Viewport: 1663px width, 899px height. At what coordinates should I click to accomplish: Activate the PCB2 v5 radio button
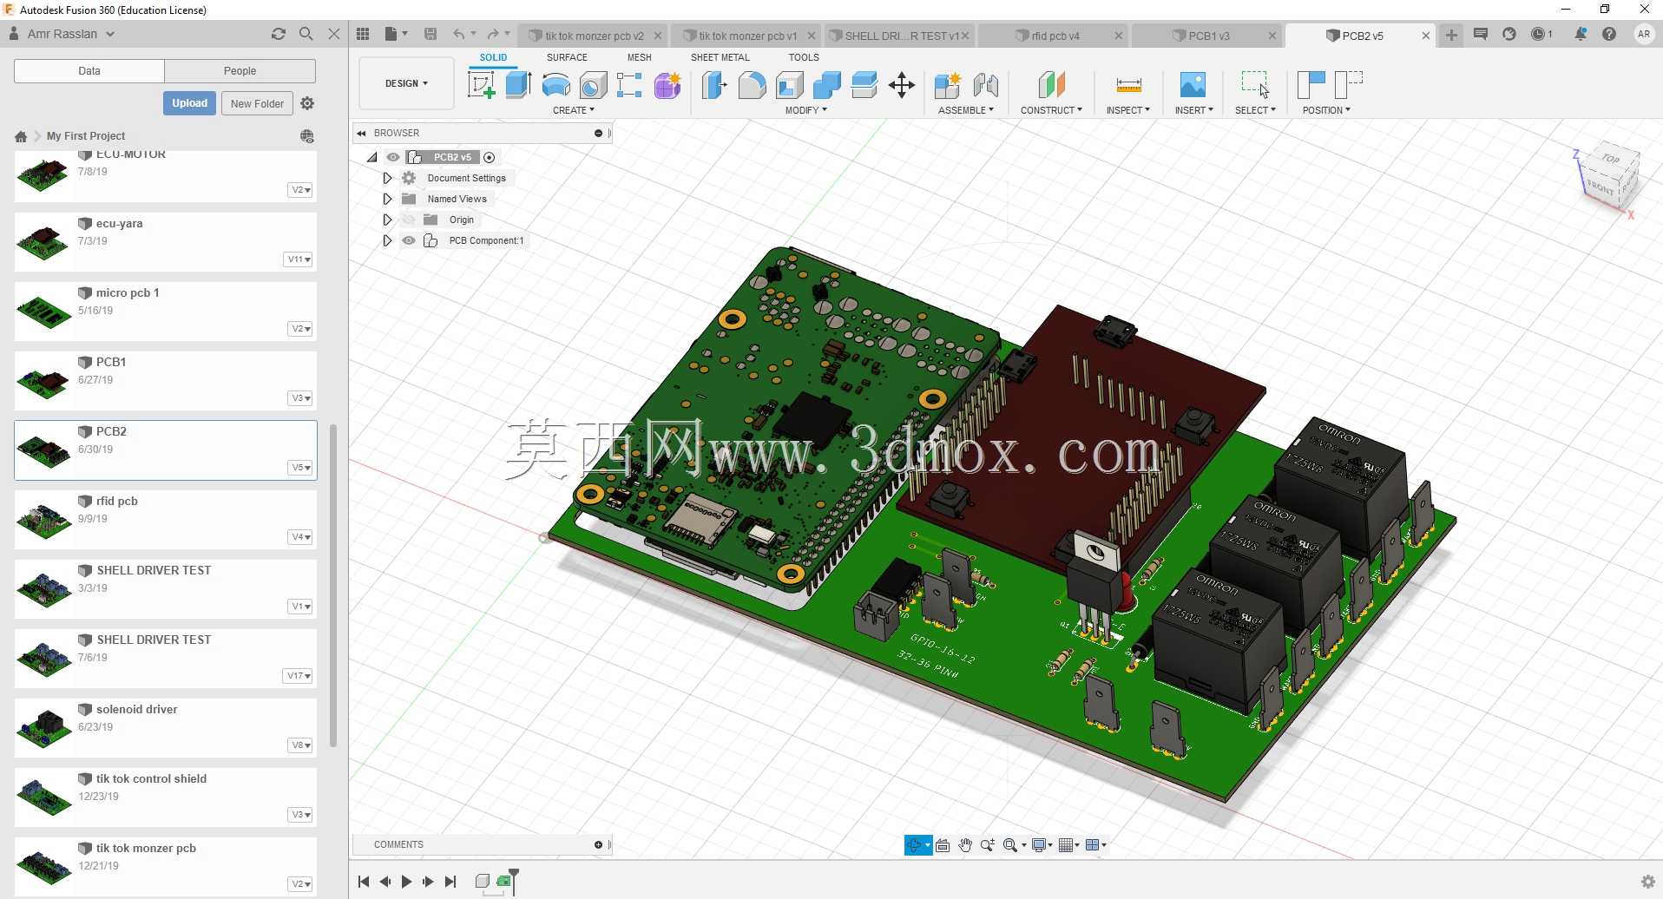coord(490,157)
